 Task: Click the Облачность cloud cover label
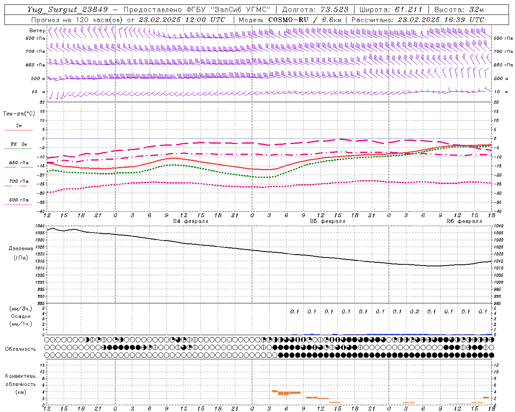tap(21, 349)
